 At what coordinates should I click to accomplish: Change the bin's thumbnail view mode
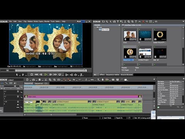[151, 22]
